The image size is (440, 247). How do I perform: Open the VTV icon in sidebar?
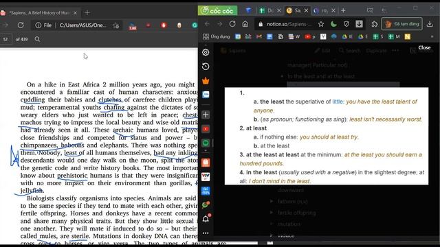pos(206,177)
